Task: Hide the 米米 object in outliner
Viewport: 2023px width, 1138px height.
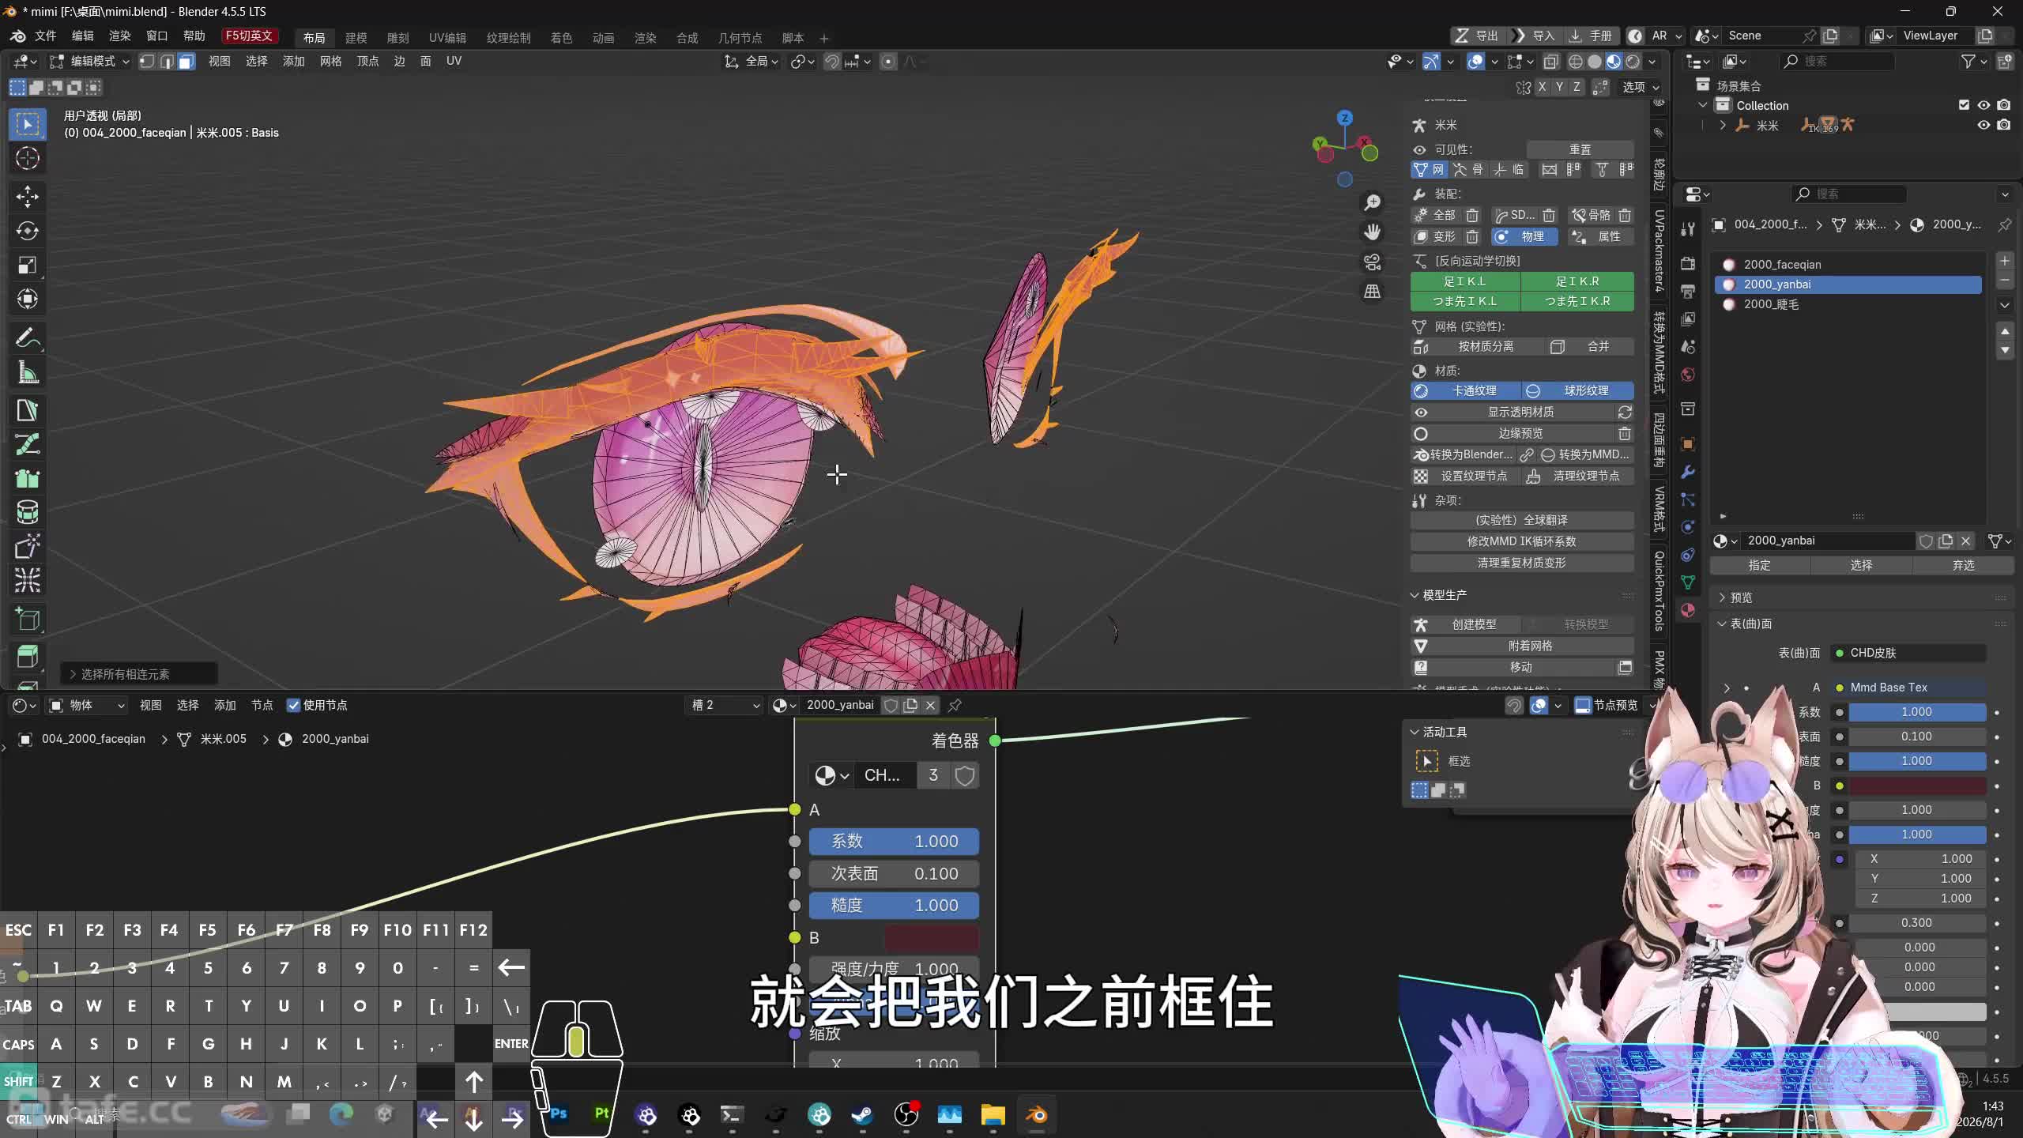Action: [1983, 125]
